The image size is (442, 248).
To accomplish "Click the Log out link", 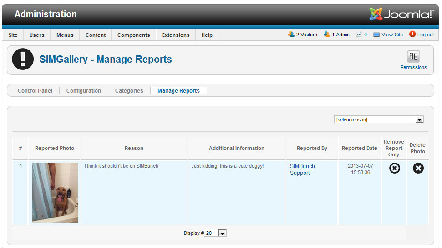I will tap(426, 35).
